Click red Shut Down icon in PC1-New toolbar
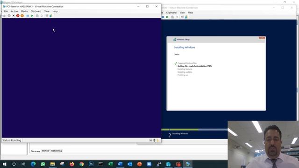Viewport: 299px width, 168px height. pyautogui.click(x=18, y=16)
